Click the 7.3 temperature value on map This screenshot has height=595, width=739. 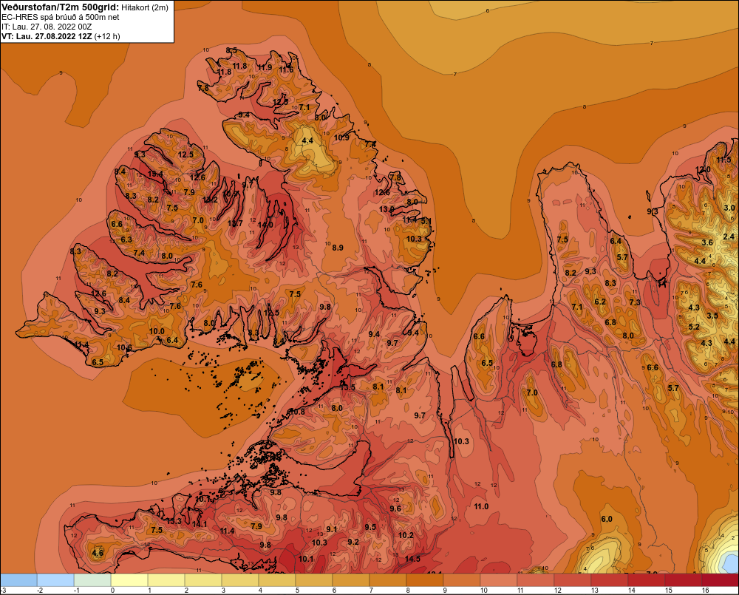click(635, 302)
